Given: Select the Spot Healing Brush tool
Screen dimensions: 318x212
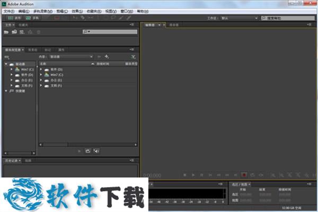Looking at the screenshot, I should (x=129, y=18).
